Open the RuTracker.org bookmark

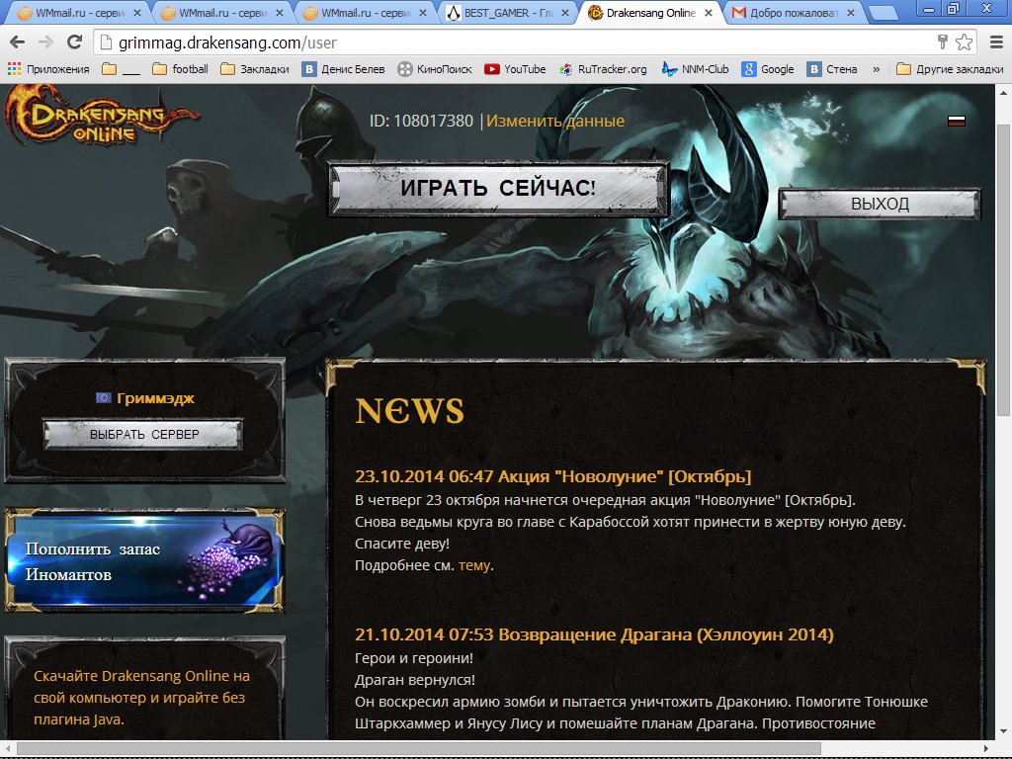pyautogui.click(x=603, y=69)
